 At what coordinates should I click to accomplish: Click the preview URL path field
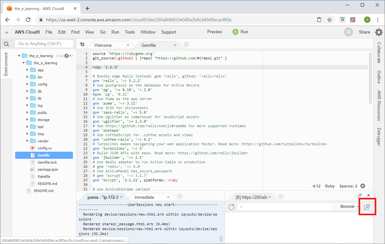284,207
